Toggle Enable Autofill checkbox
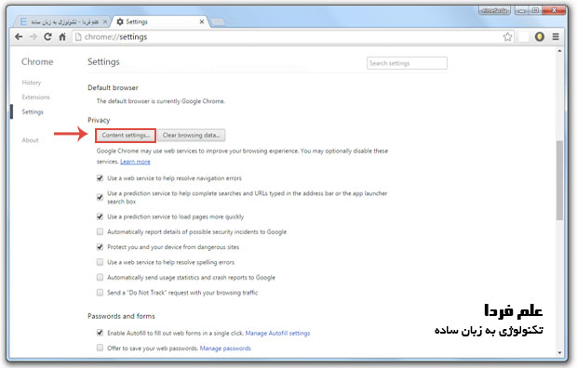 point(100,333)
